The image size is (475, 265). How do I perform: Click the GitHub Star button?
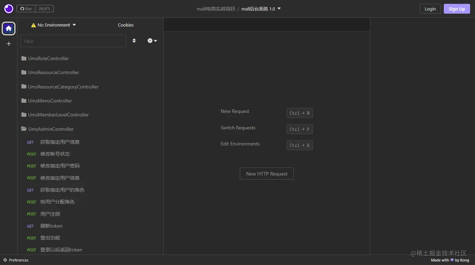pyautogui.click(x=26, y=9)
